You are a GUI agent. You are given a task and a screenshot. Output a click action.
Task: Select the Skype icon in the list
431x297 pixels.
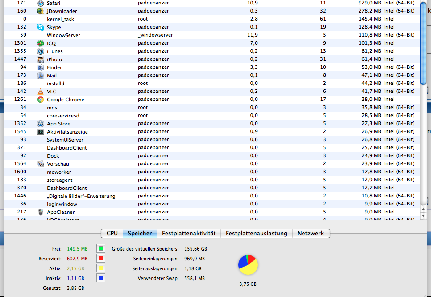[x=41, y=27]
